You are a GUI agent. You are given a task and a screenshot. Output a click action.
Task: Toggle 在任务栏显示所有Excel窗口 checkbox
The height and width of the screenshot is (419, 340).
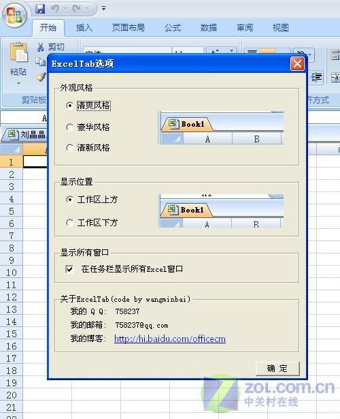point(69,269)
